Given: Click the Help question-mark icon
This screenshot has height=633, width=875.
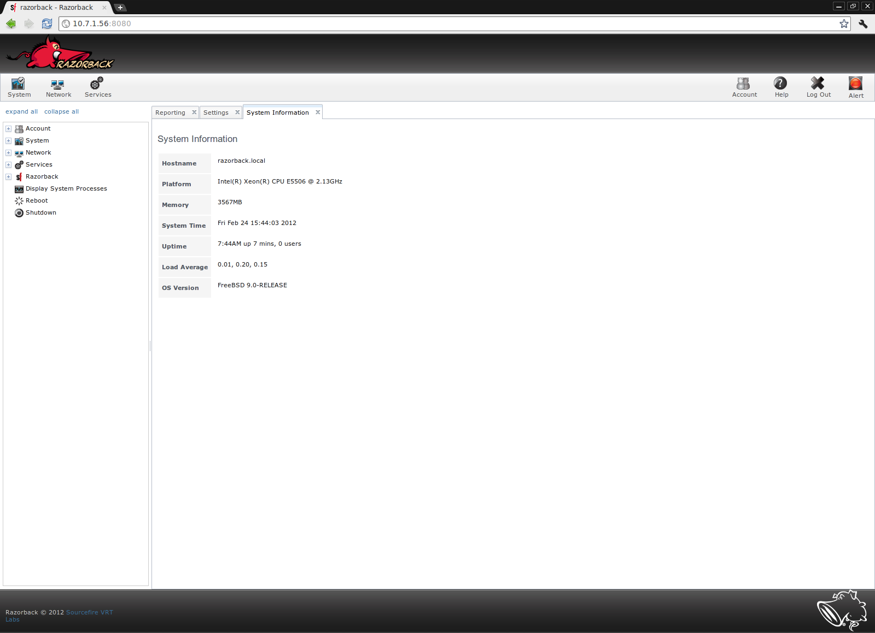Looking at the screenshot, I should point(781,86).
